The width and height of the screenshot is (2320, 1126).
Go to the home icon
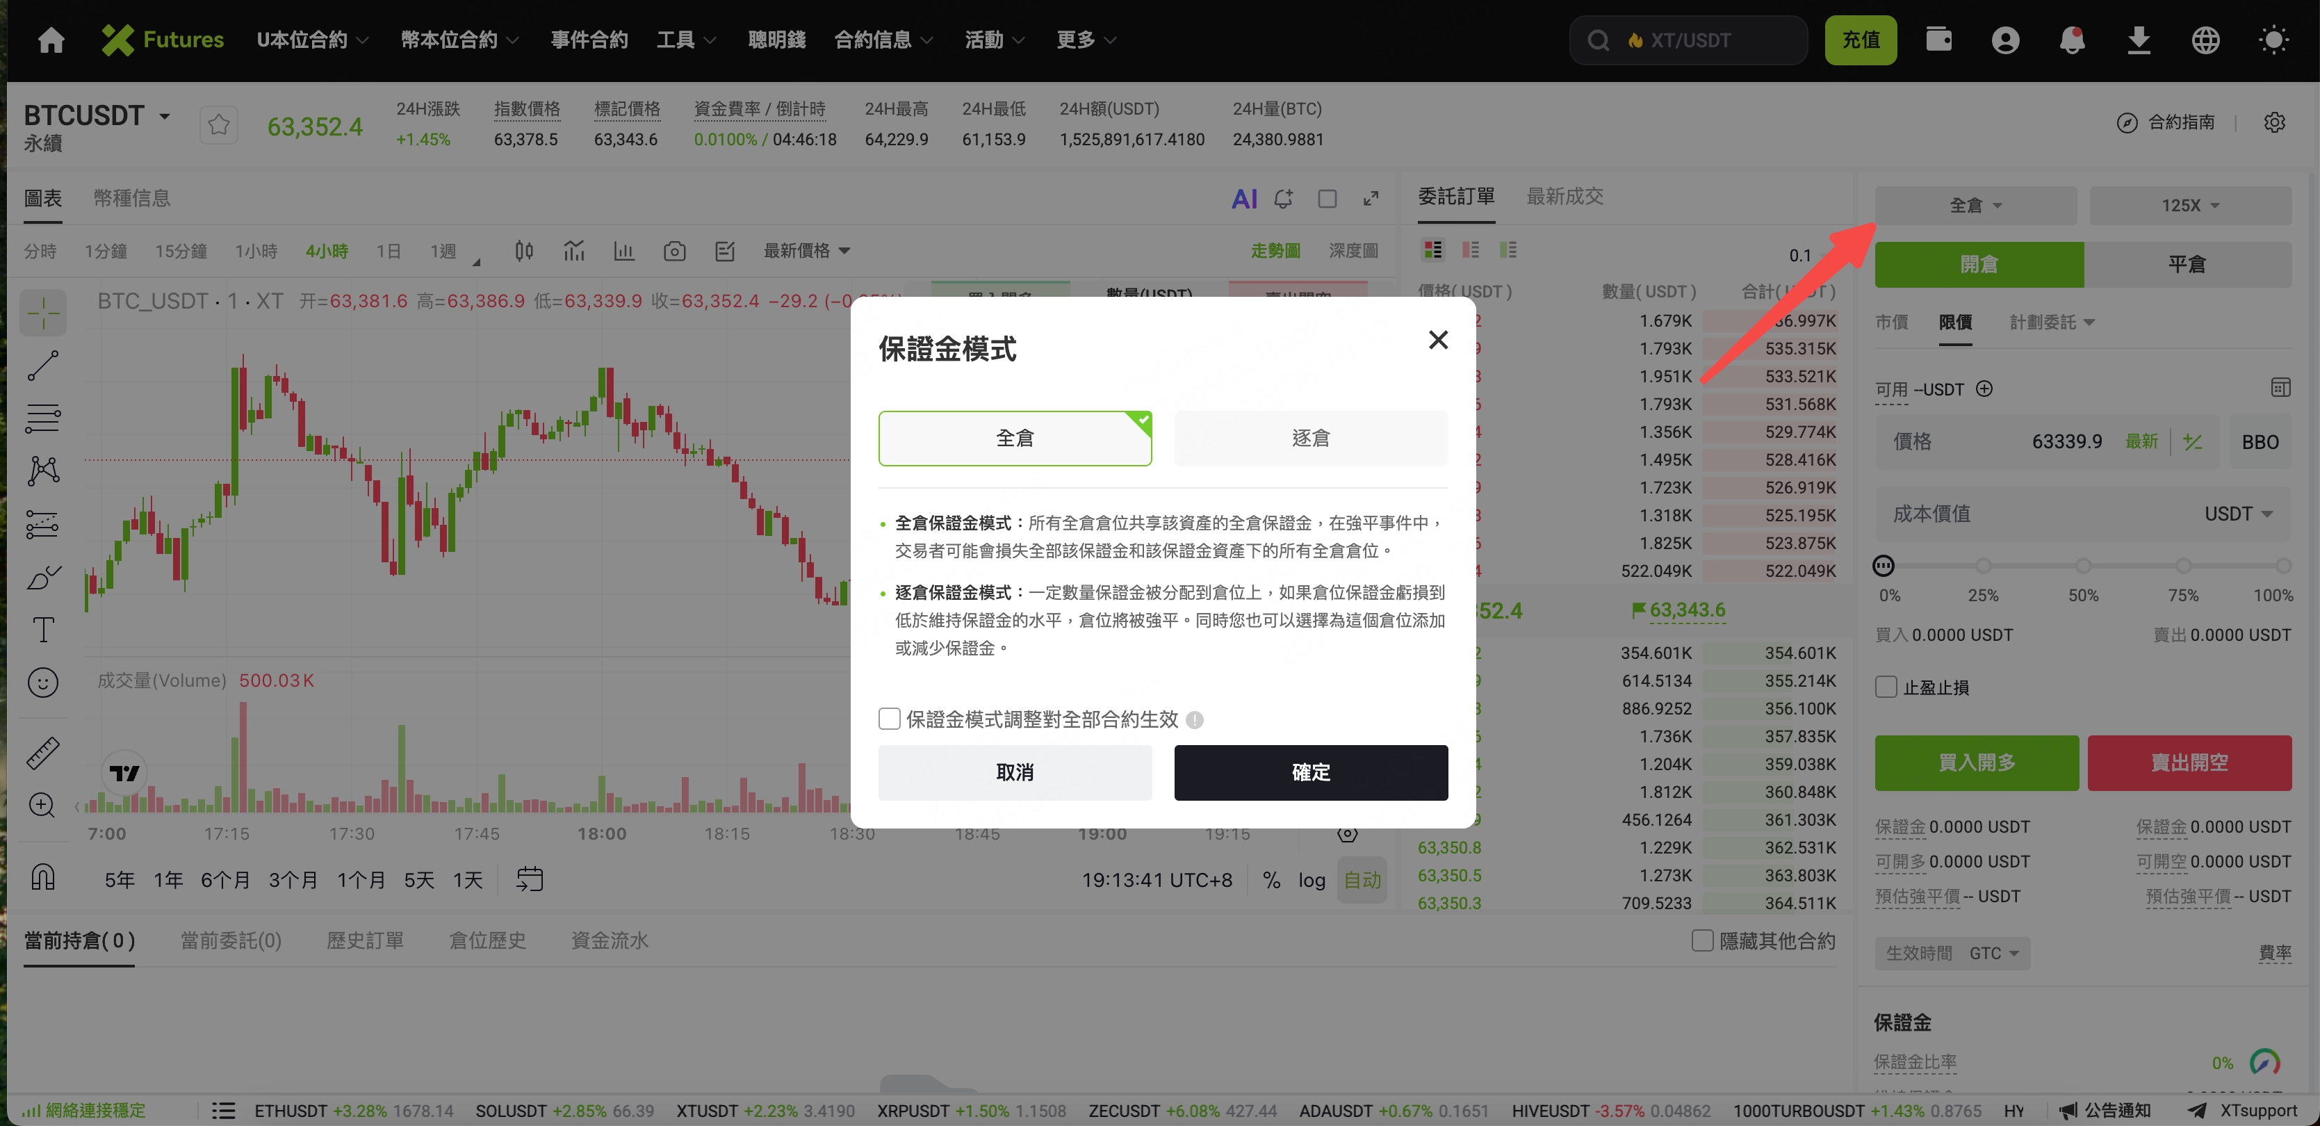[51, 40]
